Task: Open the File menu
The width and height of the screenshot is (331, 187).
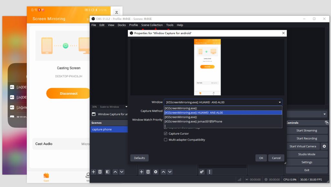Action: click(94, 25)
